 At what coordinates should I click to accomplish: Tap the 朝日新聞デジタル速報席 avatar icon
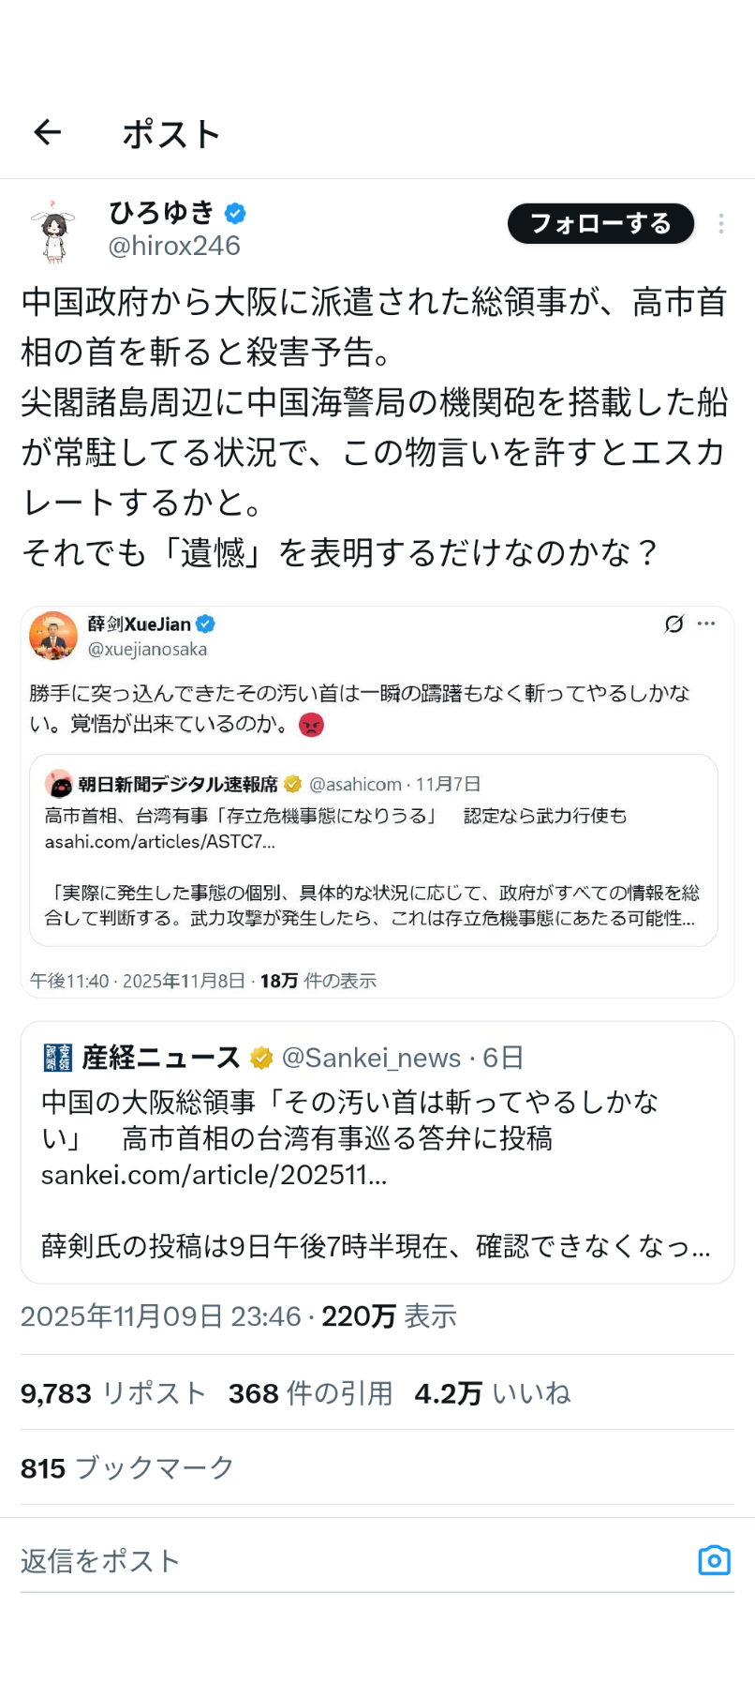(x=59, y=784)
